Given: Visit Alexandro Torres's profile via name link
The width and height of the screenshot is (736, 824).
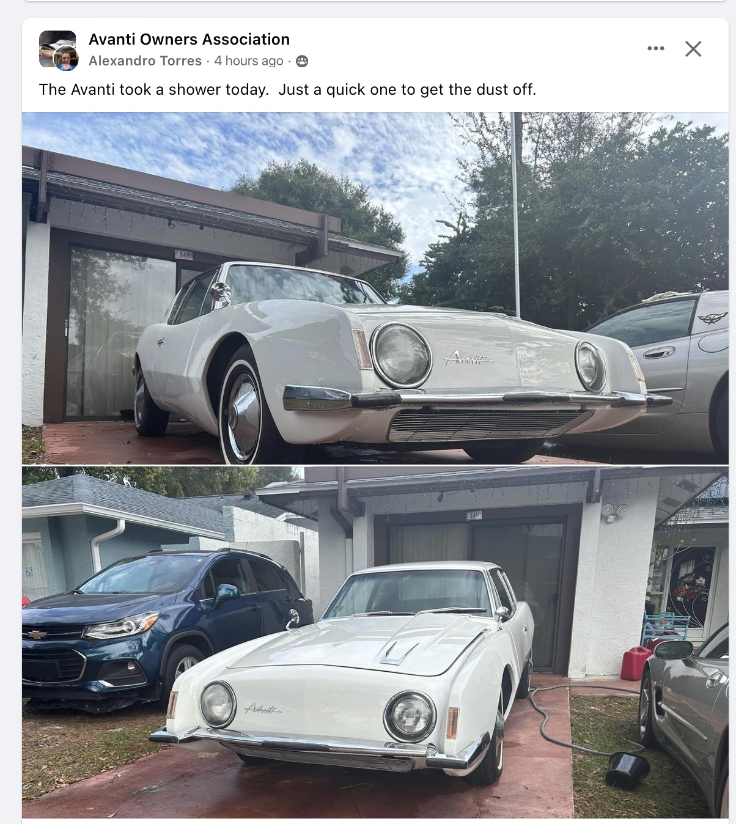Looking at the screenshot, I should (x=145, y=61).
